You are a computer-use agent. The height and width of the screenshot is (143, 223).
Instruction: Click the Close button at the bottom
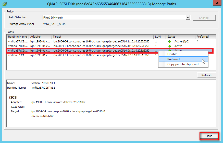pyautogui.click(x=209, y=136)
